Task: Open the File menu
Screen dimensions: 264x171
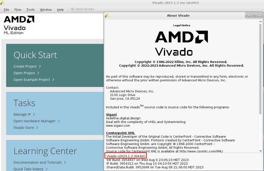Action: 6,10
